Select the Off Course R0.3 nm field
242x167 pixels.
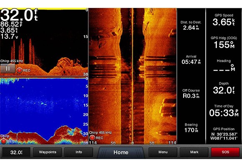click(191, 94)
